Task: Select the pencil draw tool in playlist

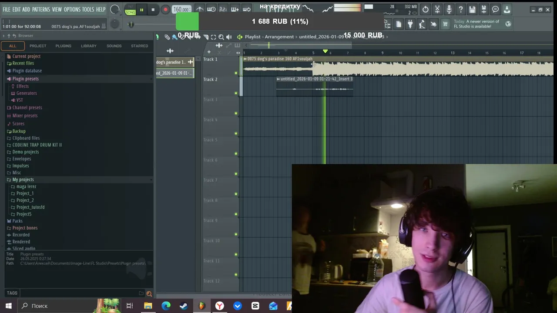Action: pos(167,37)
